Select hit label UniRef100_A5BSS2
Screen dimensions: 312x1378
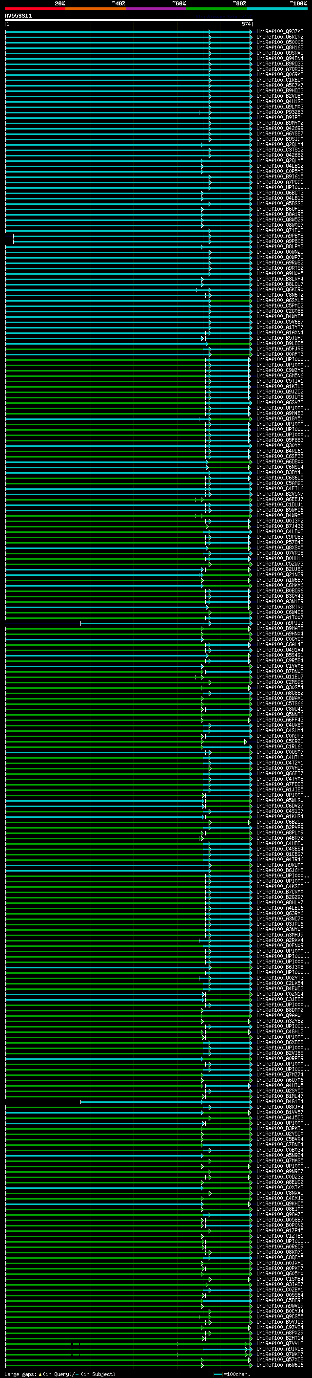[x=280, y=203]
